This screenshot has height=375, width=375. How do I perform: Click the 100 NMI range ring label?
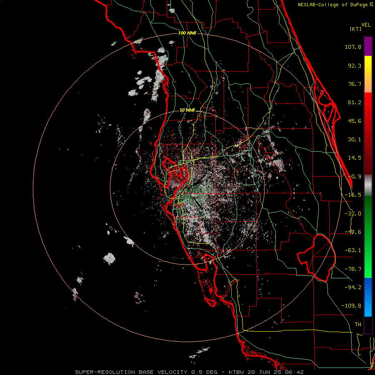point(187,33)
